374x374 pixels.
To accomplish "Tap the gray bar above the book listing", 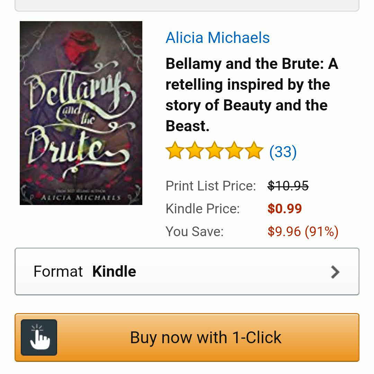I will 187,5.
